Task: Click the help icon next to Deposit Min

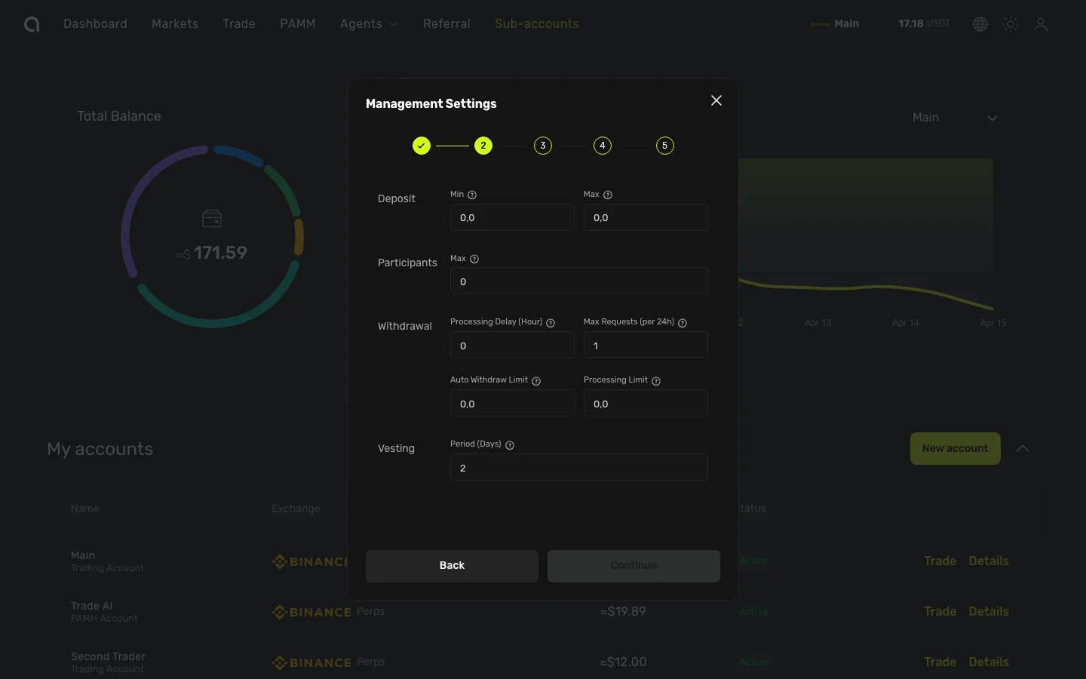Action: click(472, 195)
